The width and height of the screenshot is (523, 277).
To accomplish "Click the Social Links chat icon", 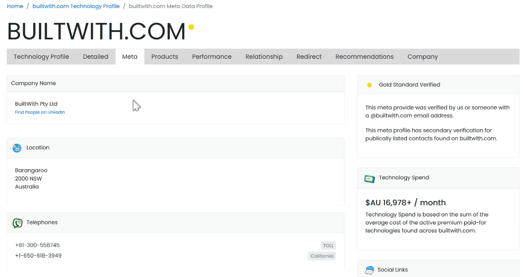I will click(369, 270).
